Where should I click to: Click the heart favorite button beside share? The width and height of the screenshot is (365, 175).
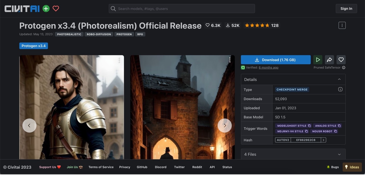click(341, 60)
